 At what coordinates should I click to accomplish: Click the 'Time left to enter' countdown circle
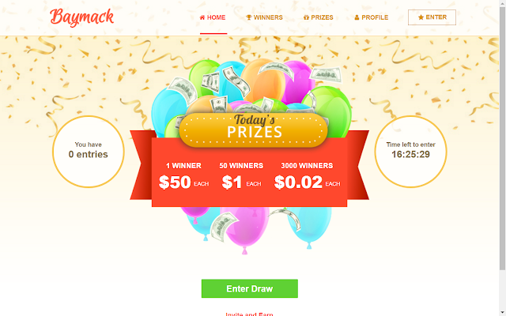click(411, 152)
